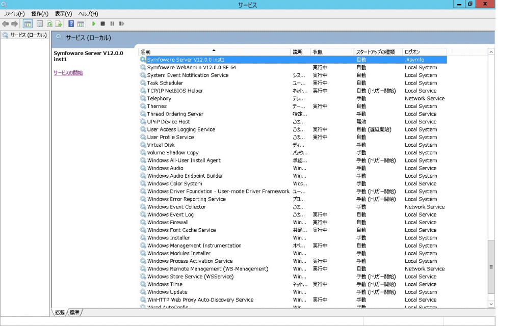Select the Symfoware Server V12.0.0 inst1 row
Screen dimensions: 522x326
293,60
